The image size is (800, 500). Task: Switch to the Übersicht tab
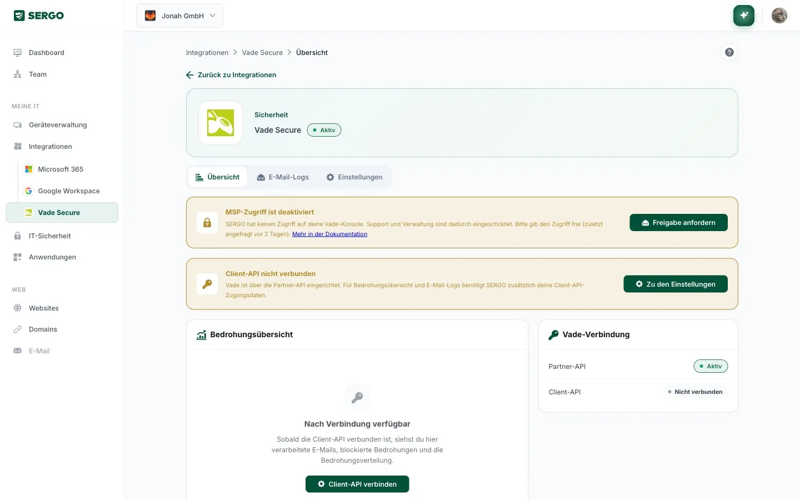[x=218, y=177]
